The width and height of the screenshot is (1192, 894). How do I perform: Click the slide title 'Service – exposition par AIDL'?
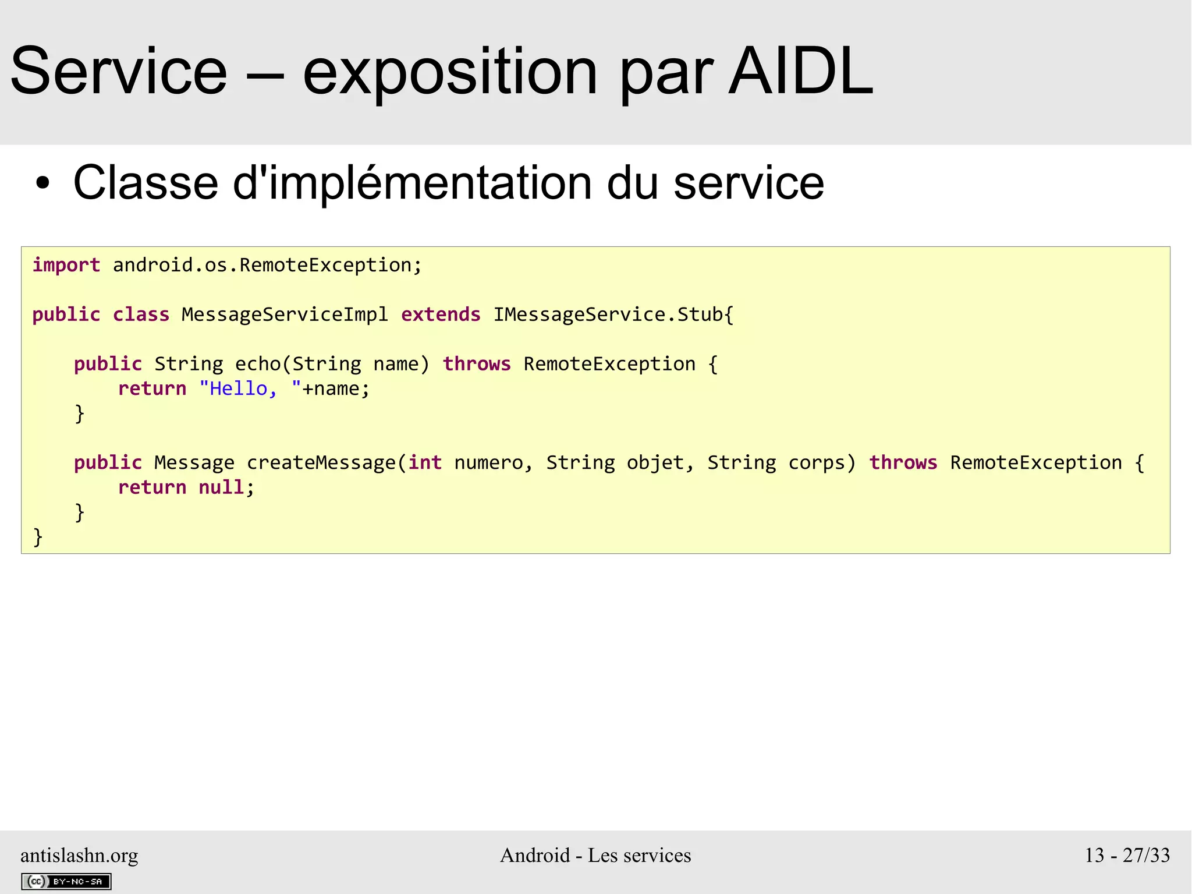click(442, 71)
